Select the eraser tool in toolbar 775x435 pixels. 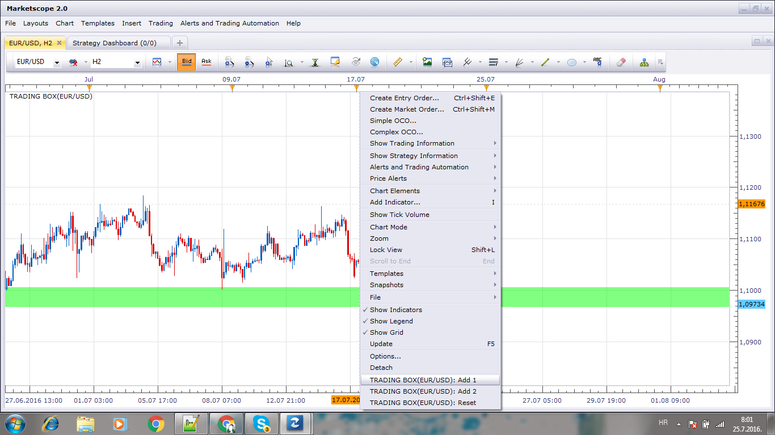coord(620,62)
